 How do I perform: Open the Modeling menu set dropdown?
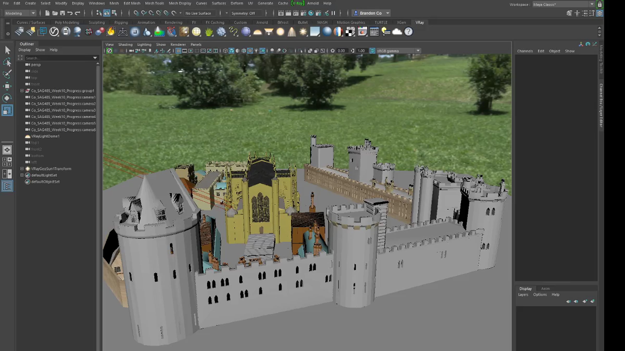20,13
